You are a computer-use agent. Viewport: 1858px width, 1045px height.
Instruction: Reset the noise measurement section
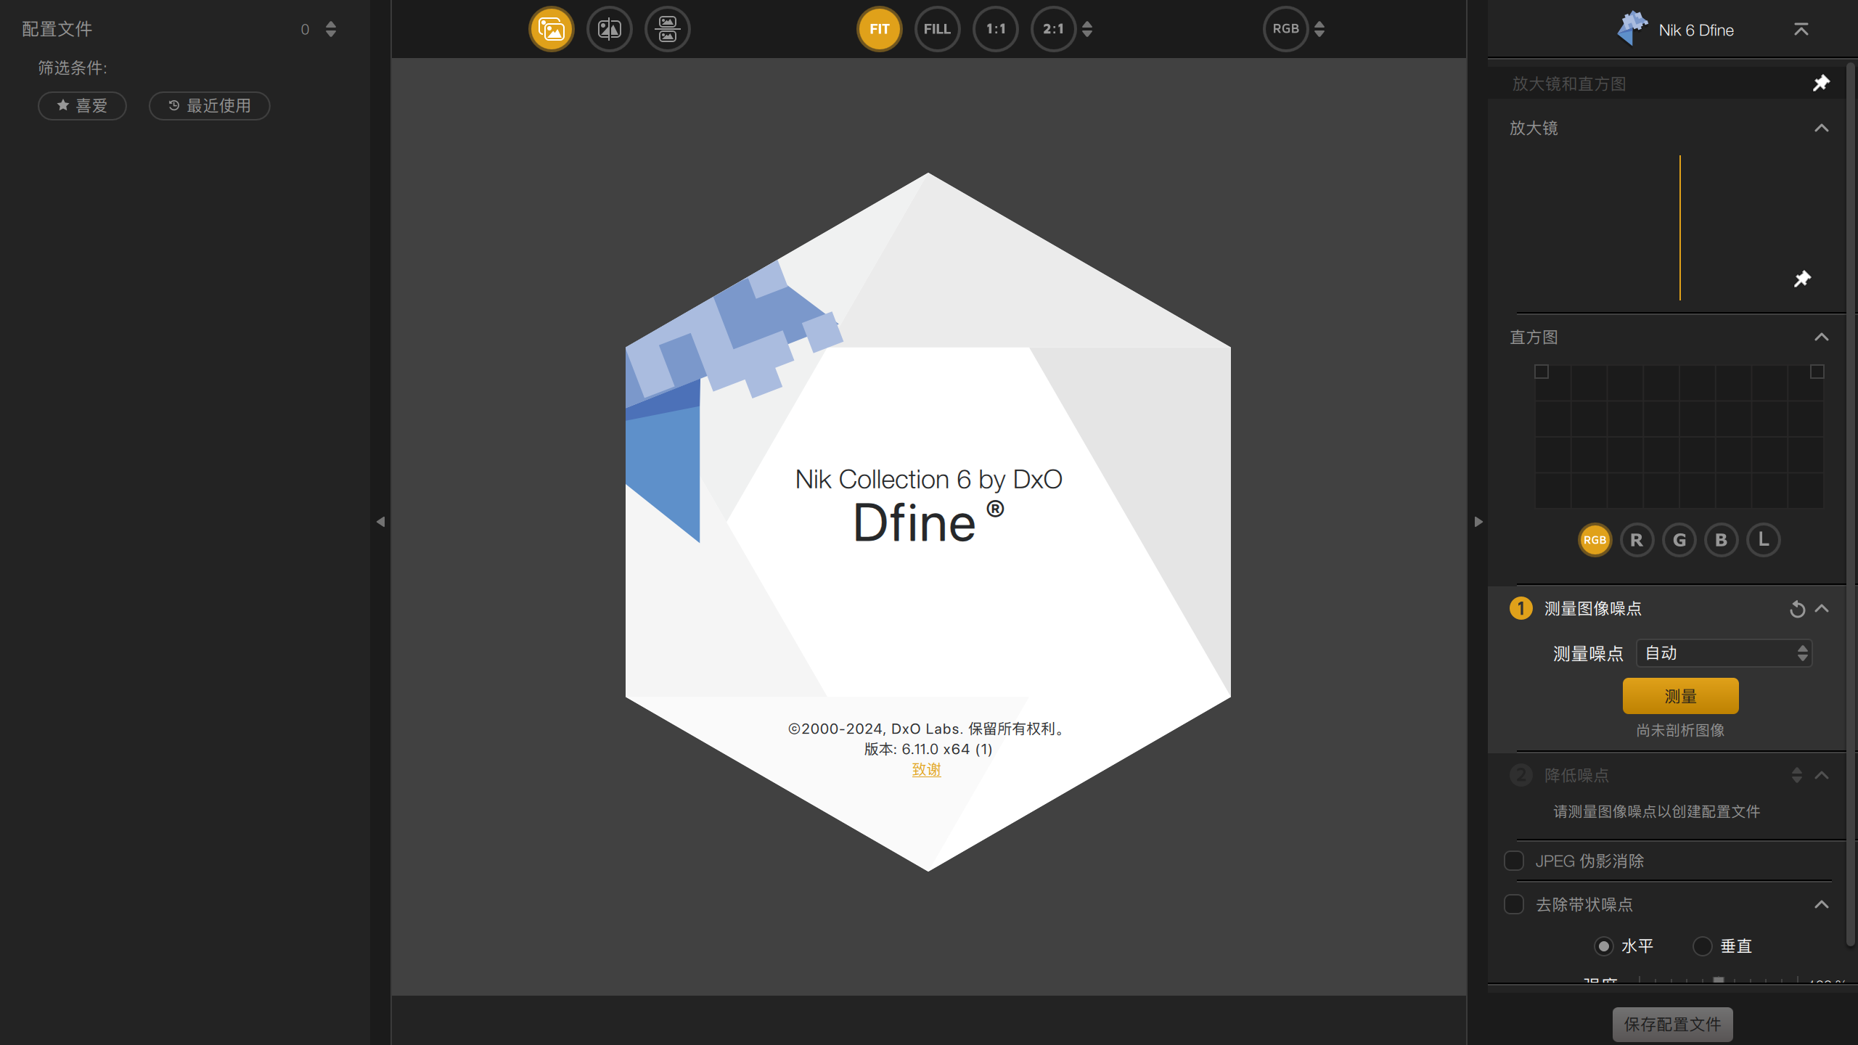pos(1797,609)
